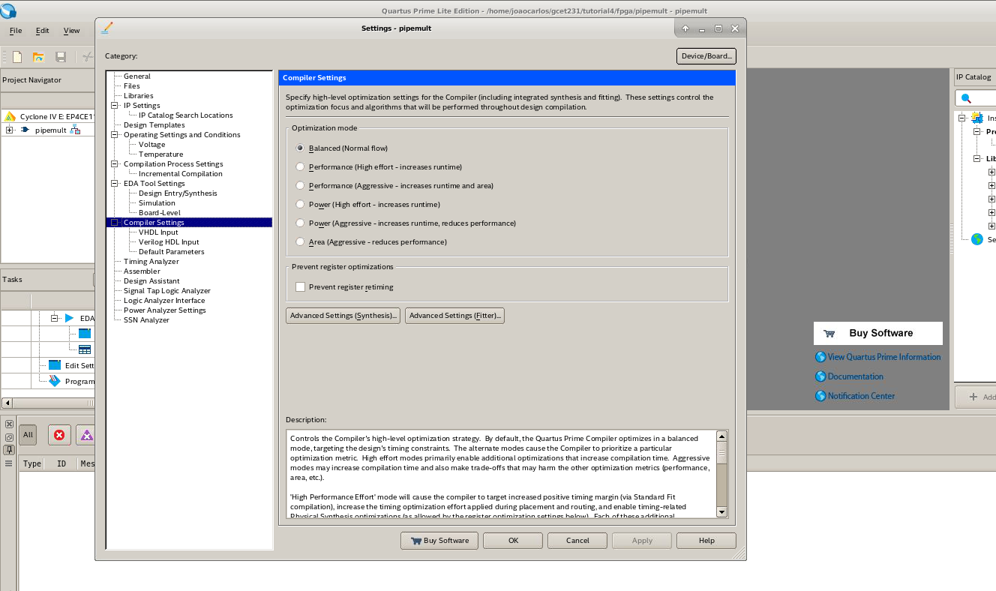This screenshot has width=996, height=591.
Task: Click the Save floppy toolbar icon
Action: point(61,57)
